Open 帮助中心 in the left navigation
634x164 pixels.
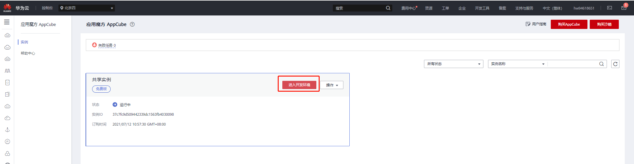(28, 53)
